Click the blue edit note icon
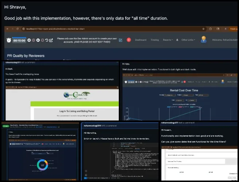 (x=121, y=40)
